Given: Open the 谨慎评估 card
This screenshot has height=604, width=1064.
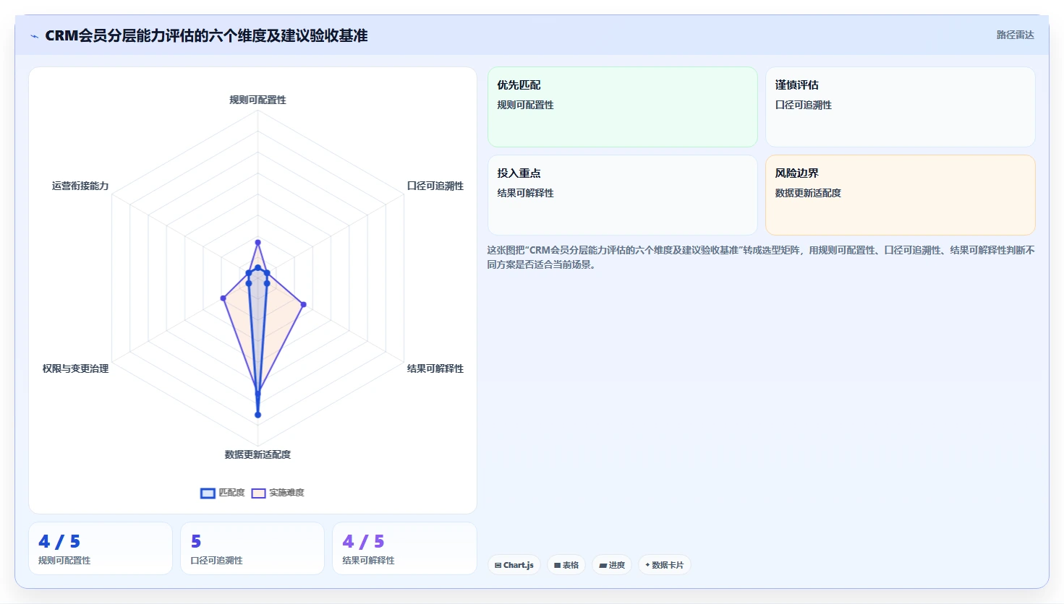Looking at the screenshot, I should (901, 107).
